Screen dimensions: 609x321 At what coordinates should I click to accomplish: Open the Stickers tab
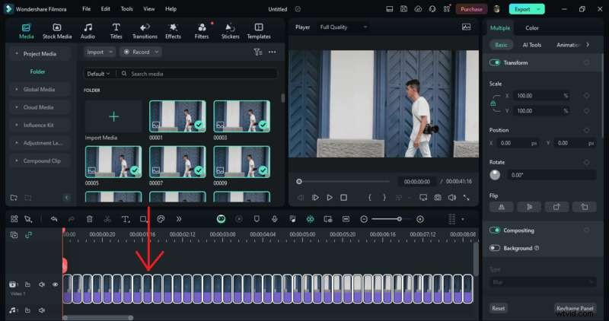pyautogui.click(x=231, y=31)
